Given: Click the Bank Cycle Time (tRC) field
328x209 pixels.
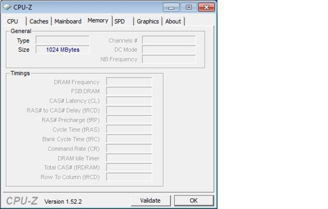Looking at the screenshot, I should [129, 139].
